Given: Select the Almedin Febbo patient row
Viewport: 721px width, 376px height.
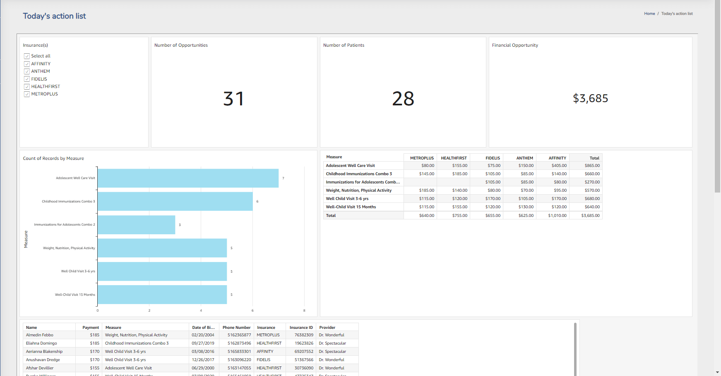Looking at the screenshot, I should [40, 335].
